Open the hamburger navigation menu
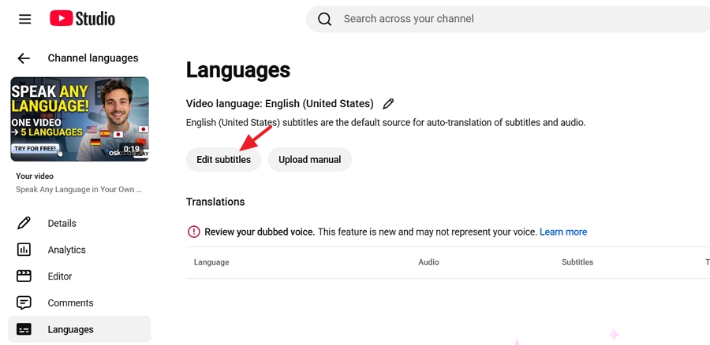710x345 pixels. (x=25, y=19)
